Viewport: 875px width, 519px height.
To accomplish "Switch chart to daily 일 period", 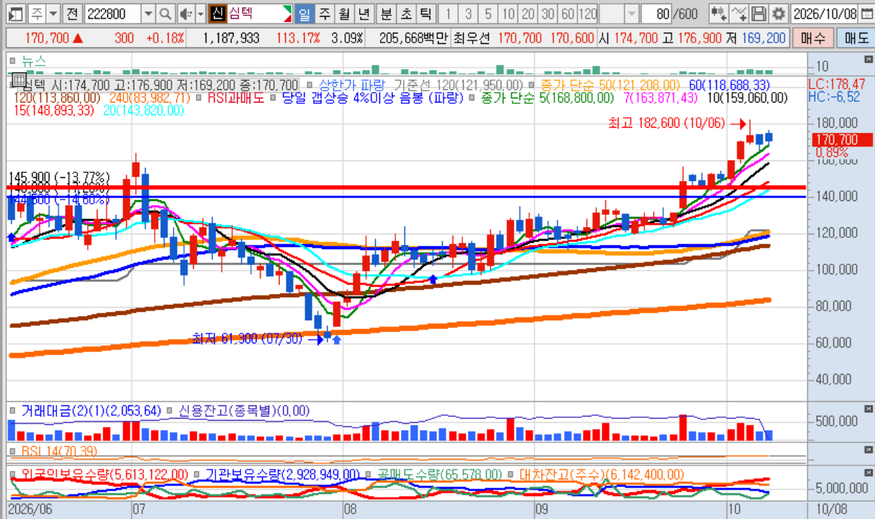I will [x=305, y=13].
